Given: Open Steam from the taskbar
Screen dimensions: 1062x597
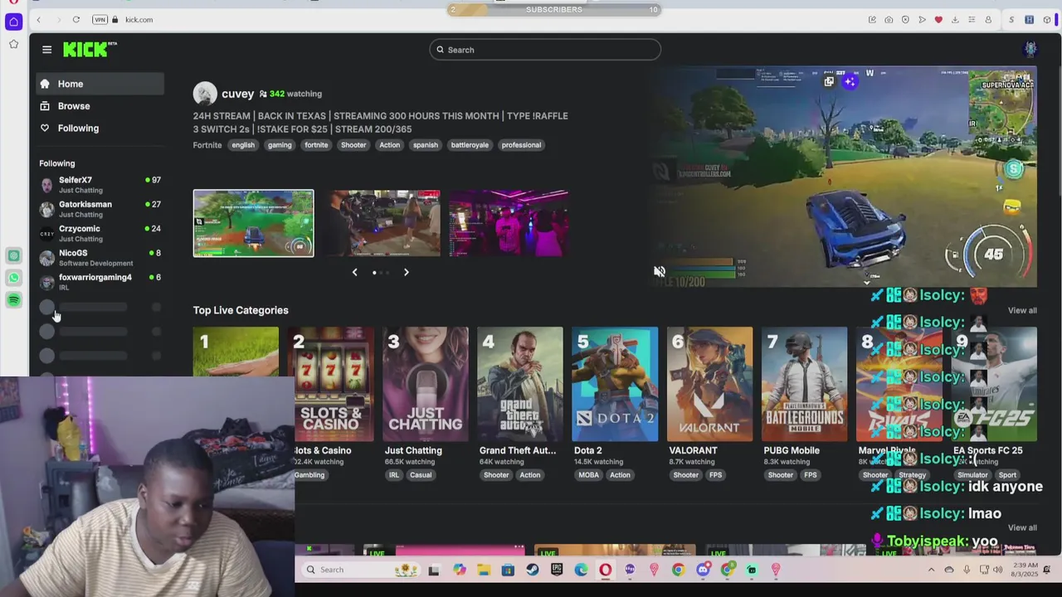Looking at the screenshot, I should click(532, 570).
